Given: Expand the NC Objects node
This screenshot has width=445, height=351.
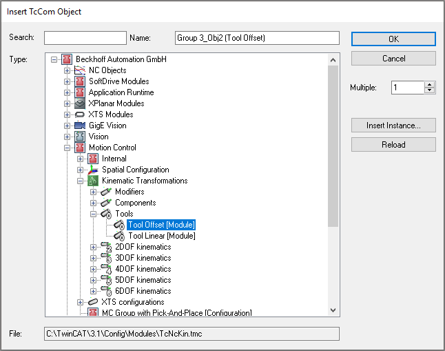Looking at the screenshot, I should click(67, 70).
